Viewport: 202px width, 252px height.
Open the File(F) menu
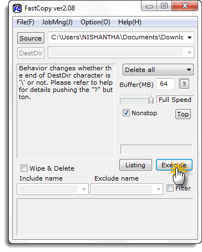(26, 22)
